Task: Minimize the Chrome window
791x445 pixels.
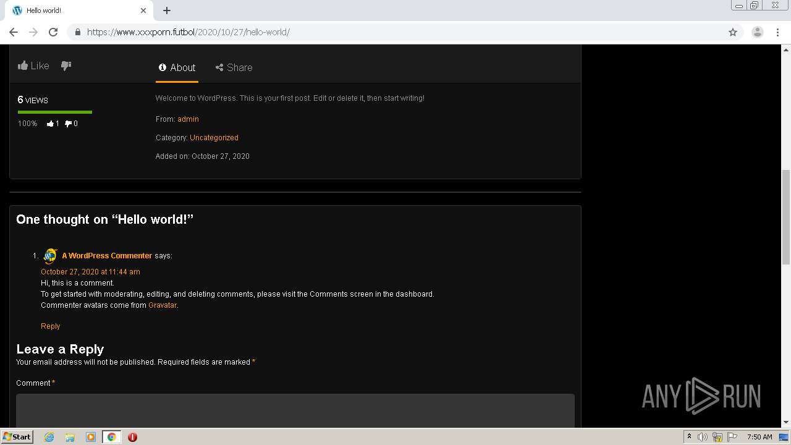Action: coord(738,6)
